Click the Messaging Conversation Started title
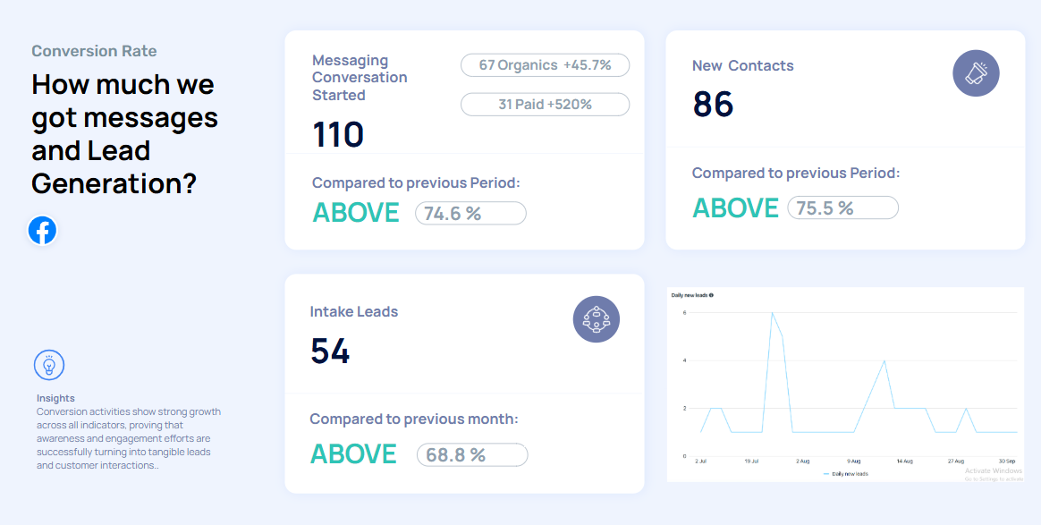The height and width of the screenshot is (525, 1041). (360, 77)
